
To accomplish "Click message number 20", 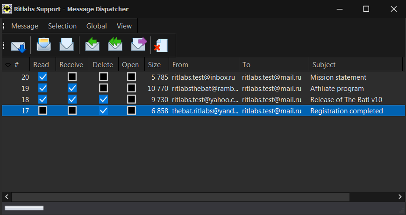I will 25,77.
